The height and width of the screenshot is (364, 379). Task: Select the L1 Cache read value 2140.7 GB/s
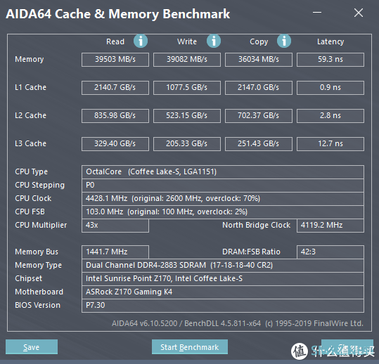tap(115, 88)
